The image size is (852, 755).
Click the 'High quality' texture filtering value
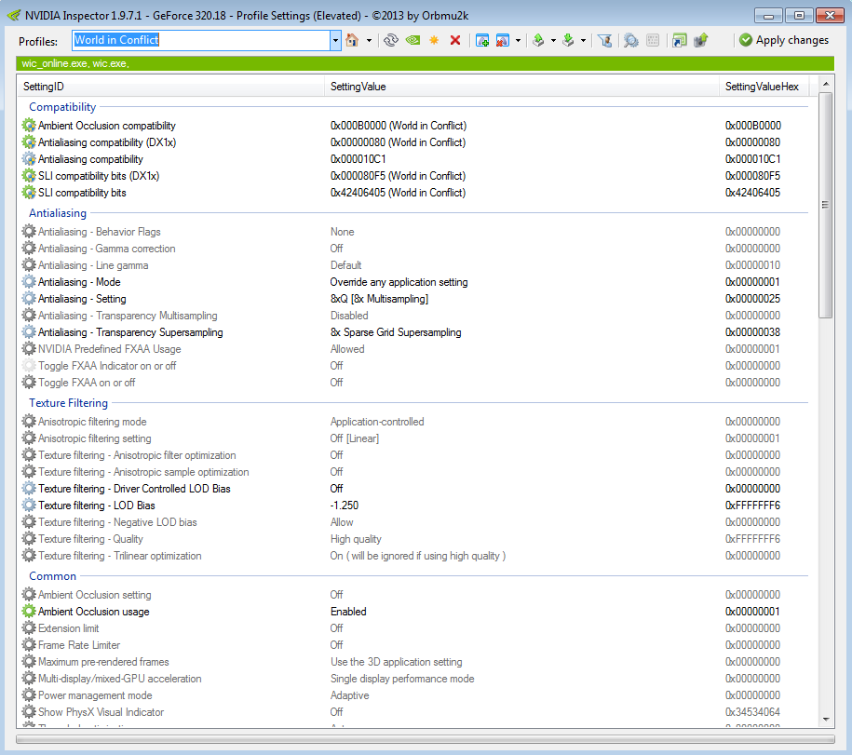tap(356, 539)
